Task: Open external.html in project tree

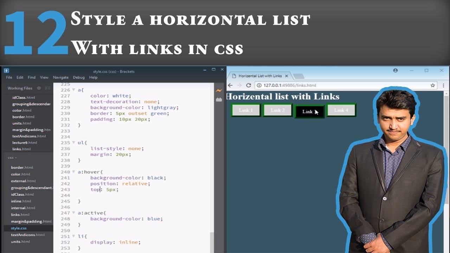Action: coord(23,181)
